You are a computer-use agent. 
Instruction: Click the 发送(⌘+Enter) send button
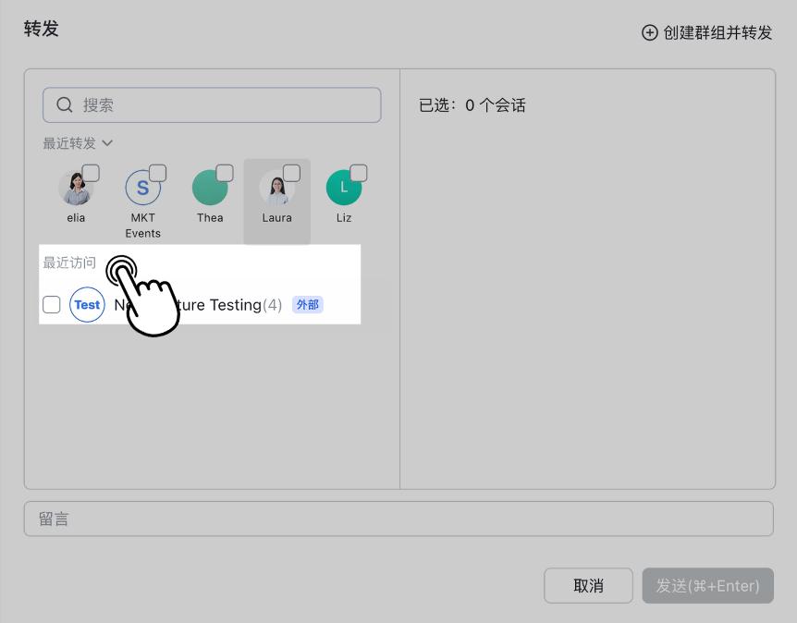click(x=707, y=586)
